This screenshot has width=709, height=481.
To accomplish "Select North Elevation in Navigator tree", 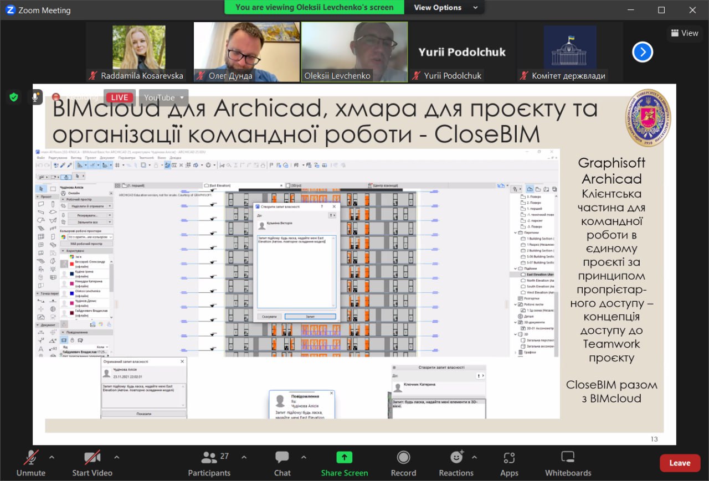I will coord(538,281).
